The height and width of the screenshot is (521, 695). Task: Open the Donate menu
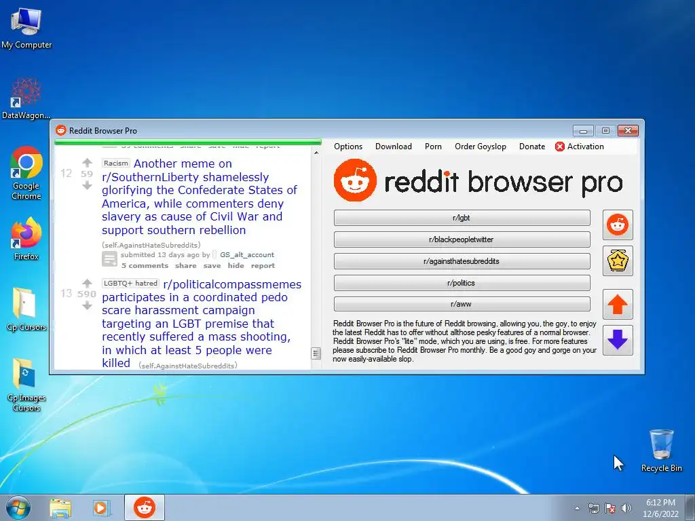532,147
